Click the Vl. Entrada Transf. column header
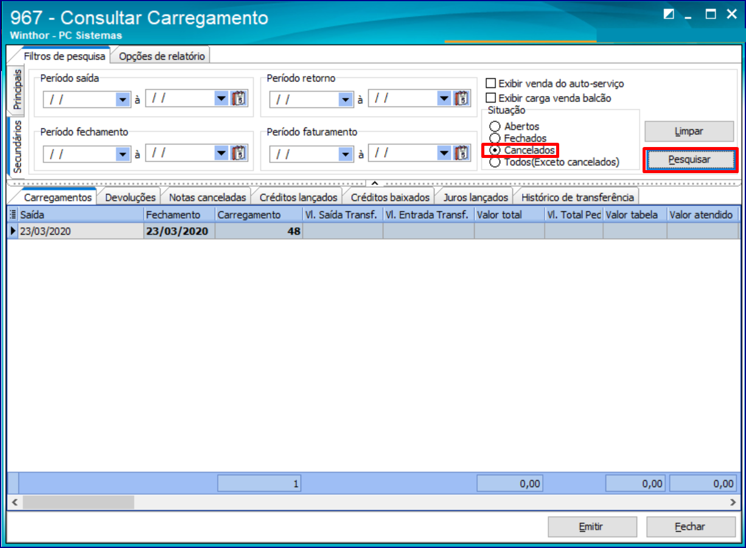Viewport: 746px width, 548px height. 429,214
